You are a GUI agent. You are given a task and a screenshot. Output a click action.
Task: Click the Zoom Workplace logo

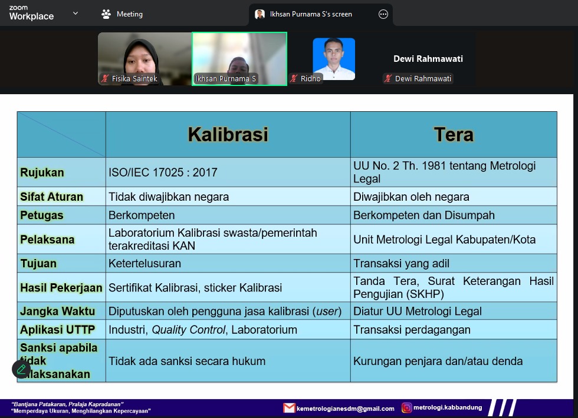tap(31, 14)
